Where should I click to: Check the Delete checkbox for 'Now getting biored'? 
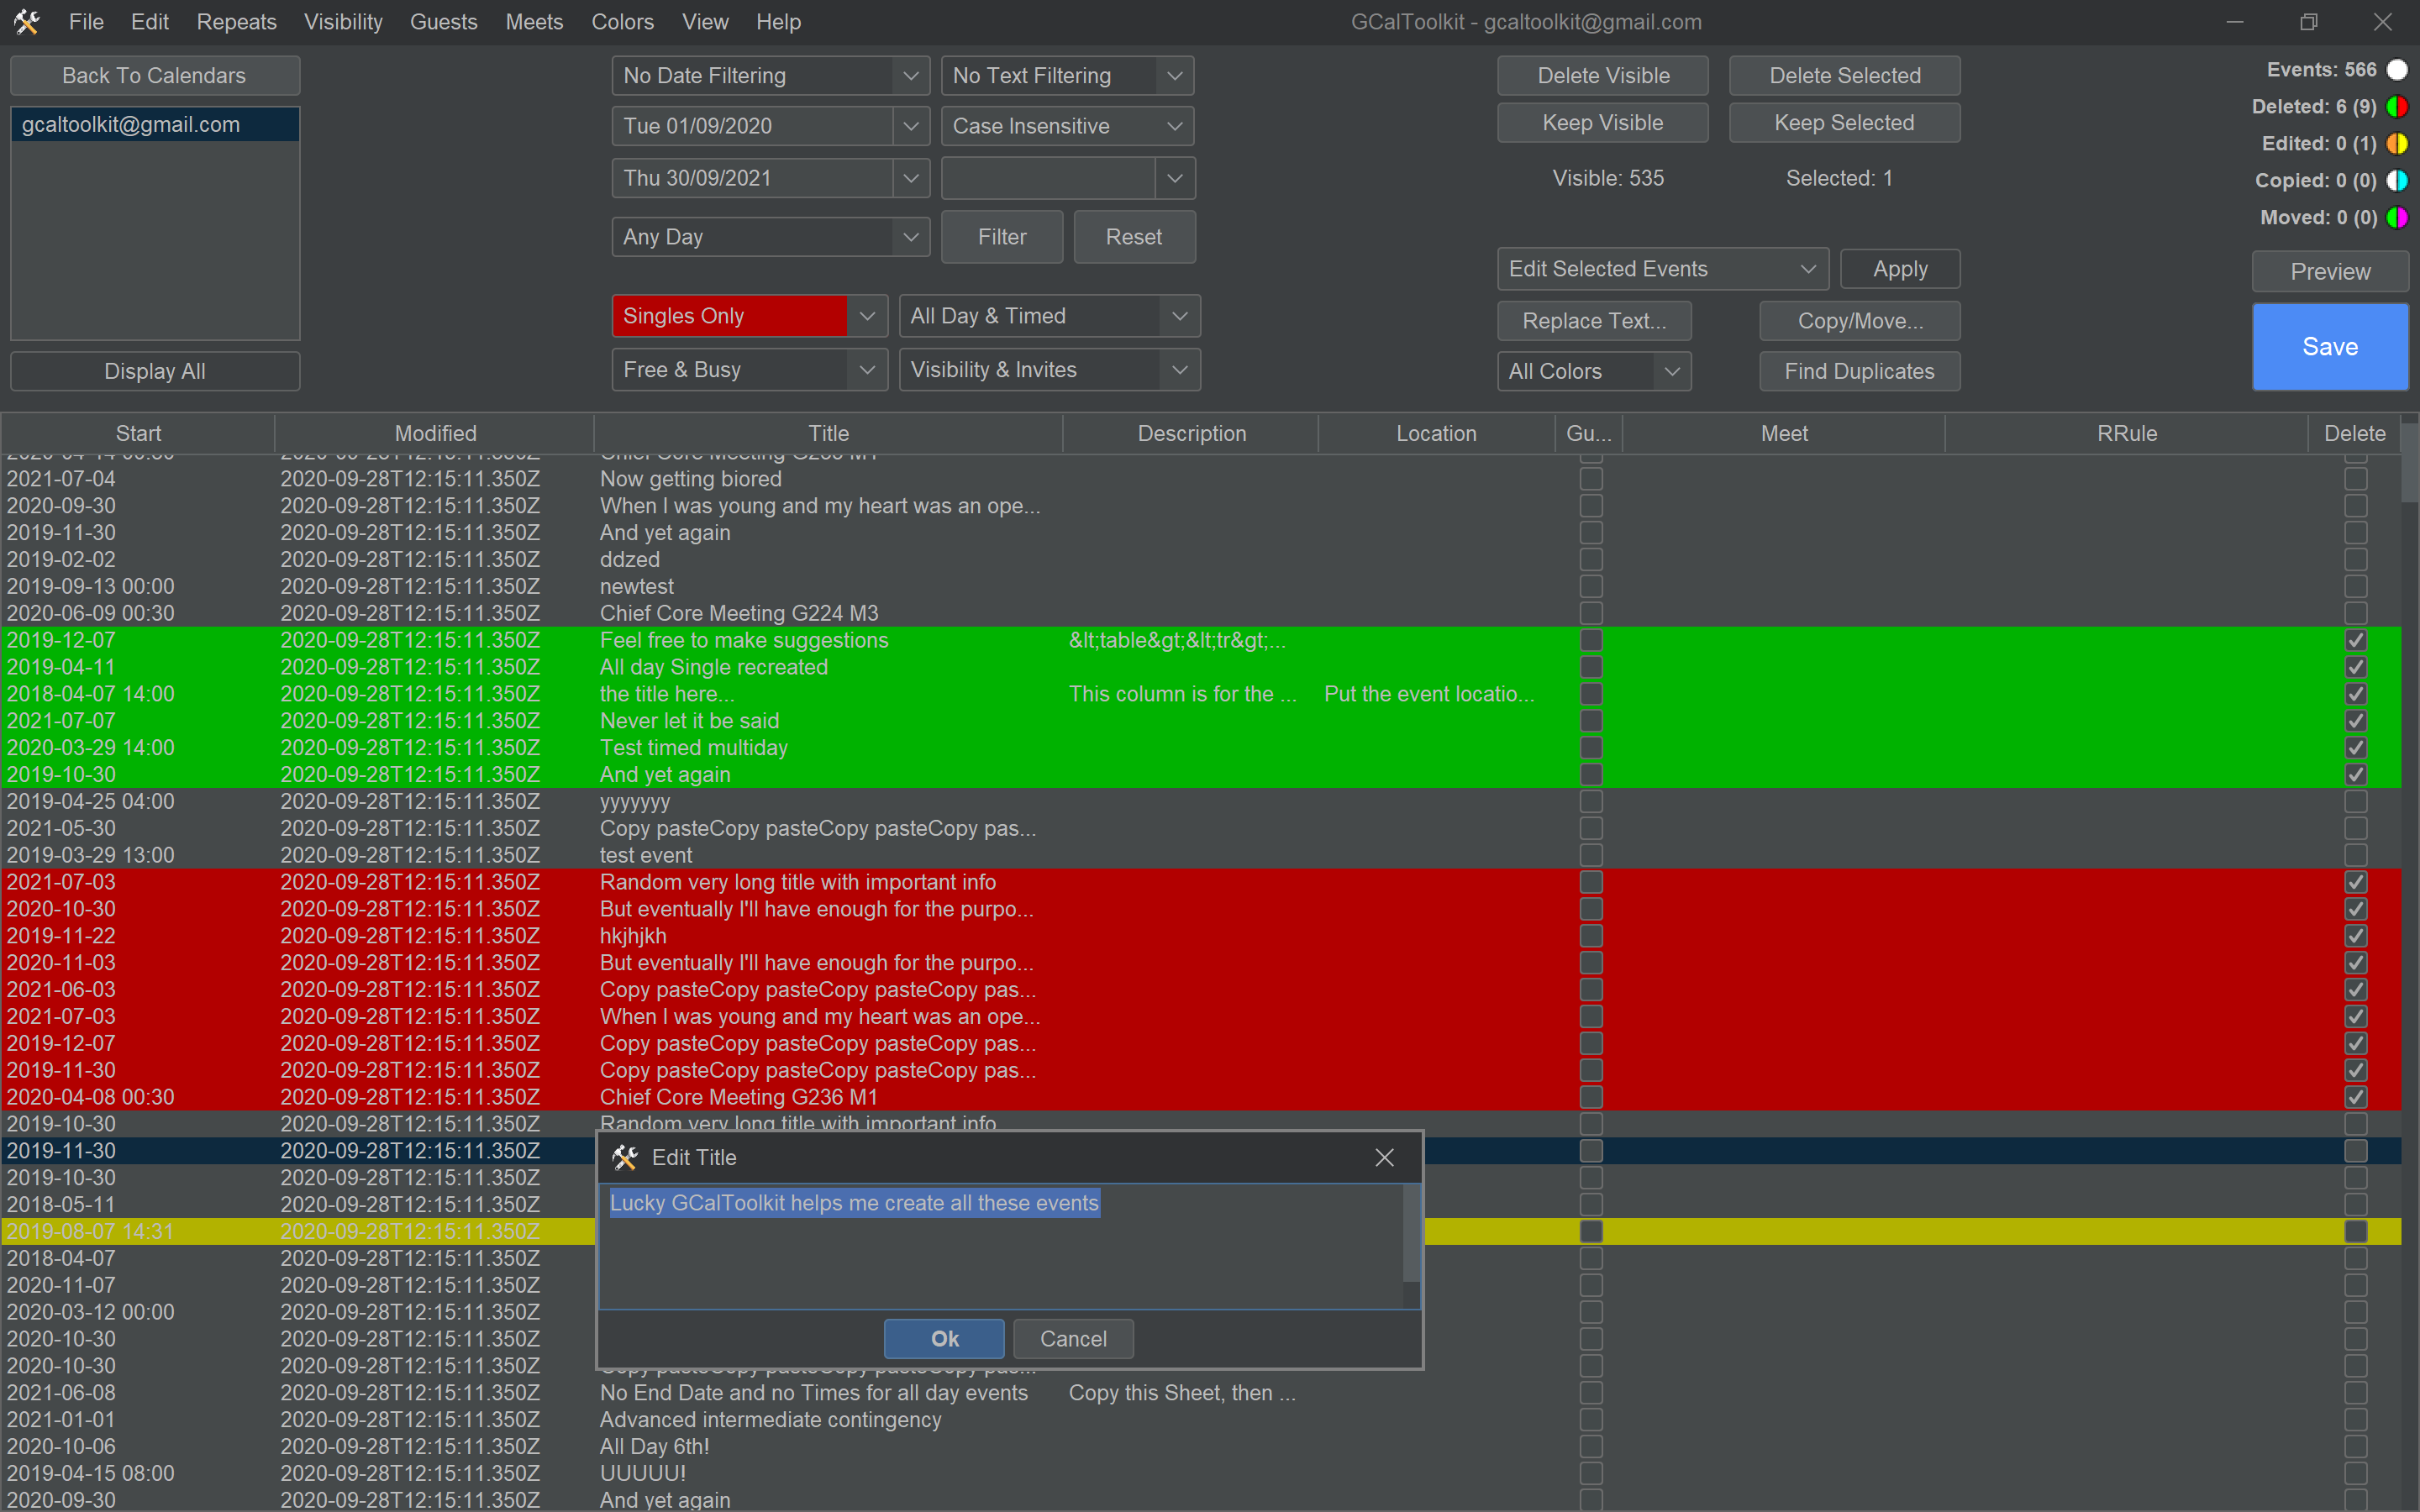point(2355,478)
